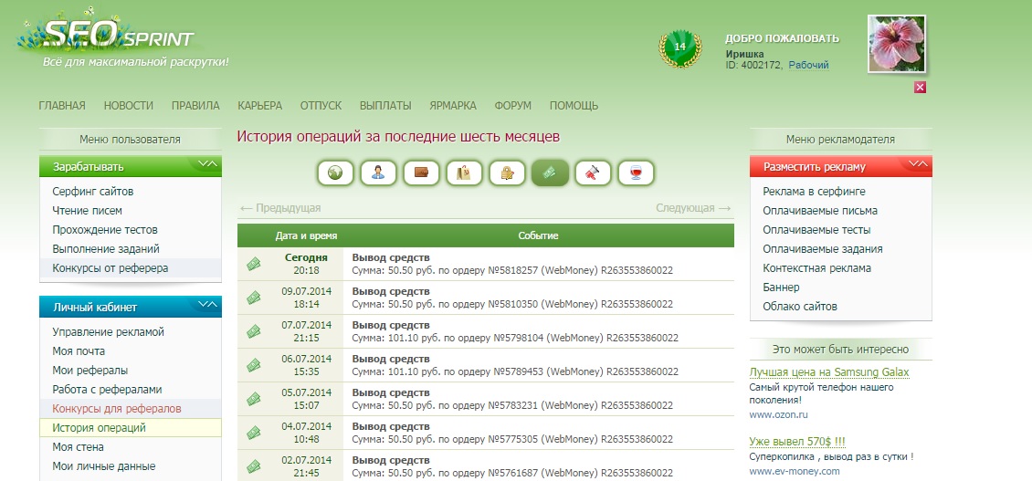Image resolution: width=1032 pixels, height=481 pixels.
Task: Click the hibiscus flower profile picture
Action: pos(897,44)
